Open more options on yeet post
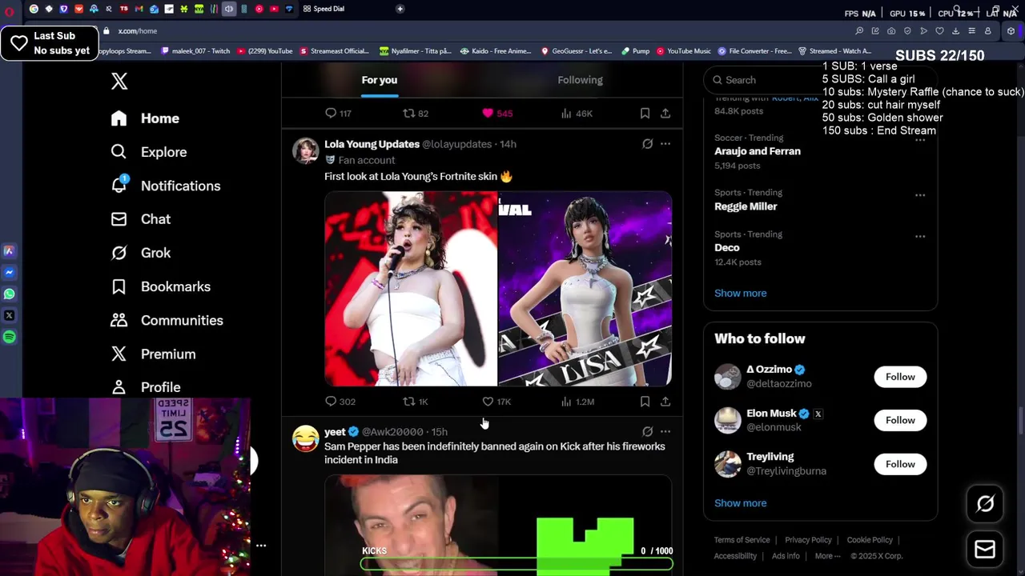This screenshot has width=1025, height=576. tap(665, 432)
